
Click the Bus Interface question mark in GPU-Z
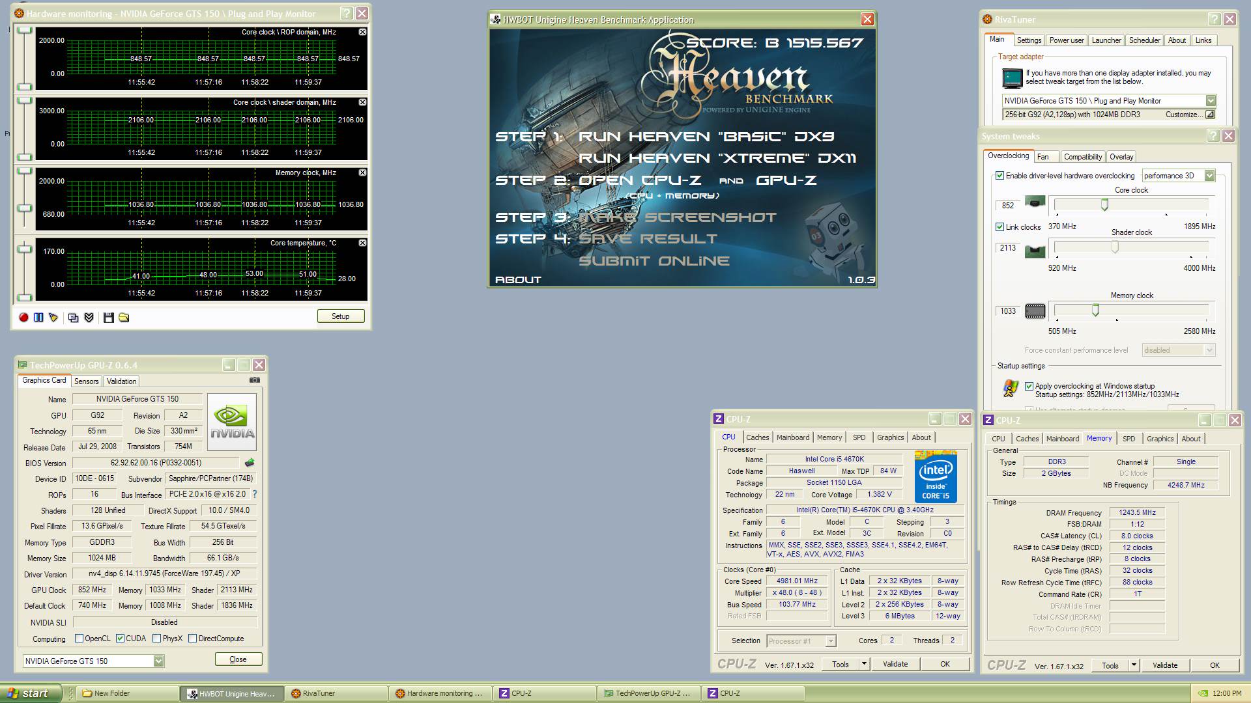coord(255,494)
